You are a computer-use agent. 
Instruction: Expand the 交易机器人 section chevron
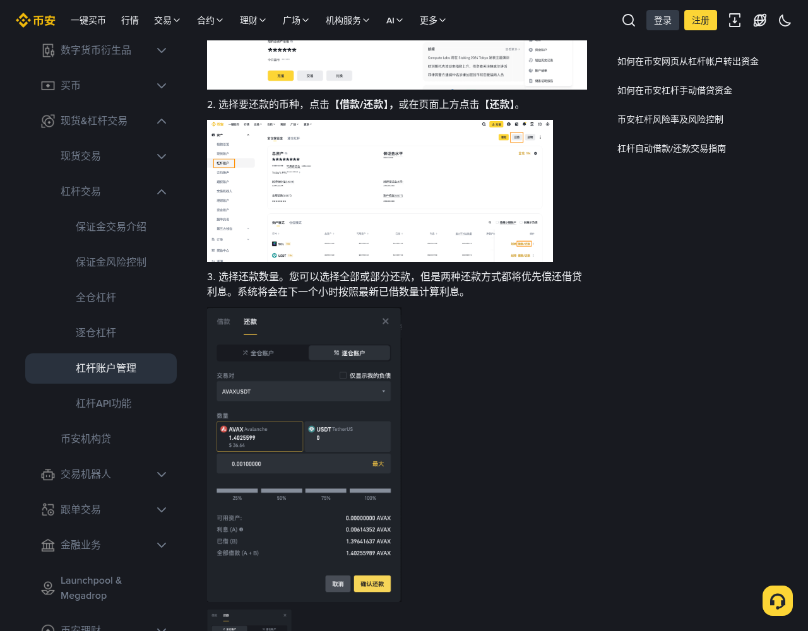pyautogui.click(x=162, y=475)
